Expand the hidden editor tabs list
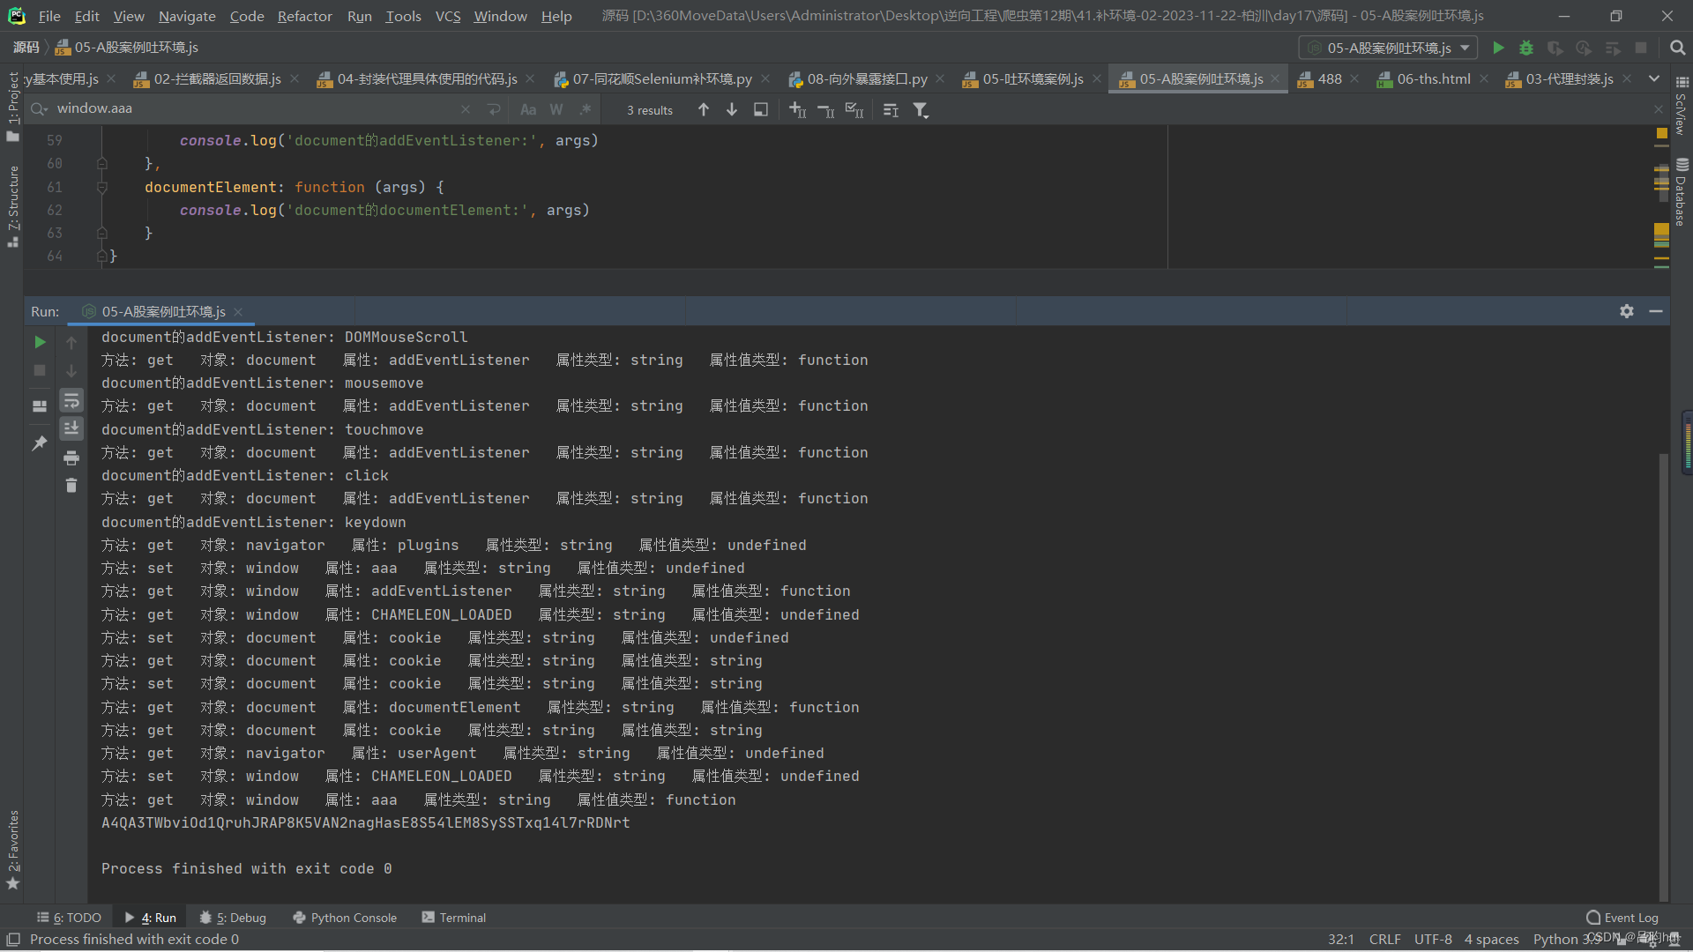The width and height of the screenshot is (1693, 952). [1654, 78]
